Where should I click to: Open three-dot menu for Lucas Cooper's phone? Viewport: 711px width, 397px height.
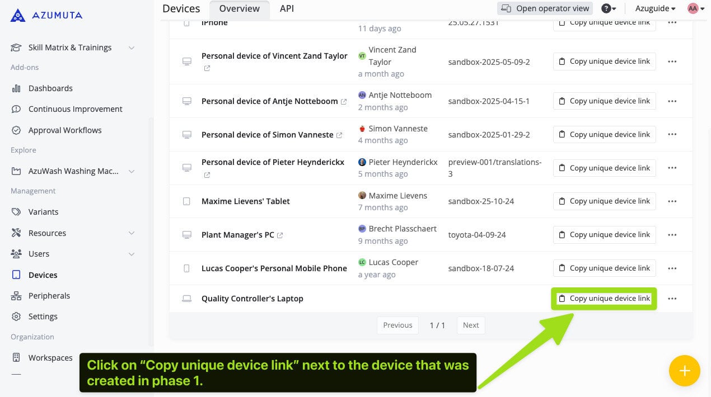point(672,268)
